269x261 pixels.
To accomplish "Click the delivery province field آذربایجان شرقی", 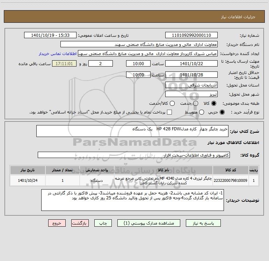I will coord(191,85).
